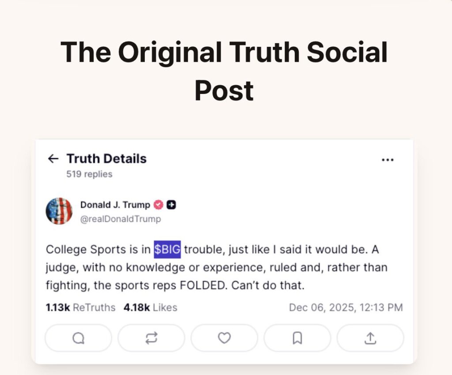The width and height of the screenshot is (452, 375).
Task: Click the Dec 06, 2025 timestamp
Action: click(346, 307)
